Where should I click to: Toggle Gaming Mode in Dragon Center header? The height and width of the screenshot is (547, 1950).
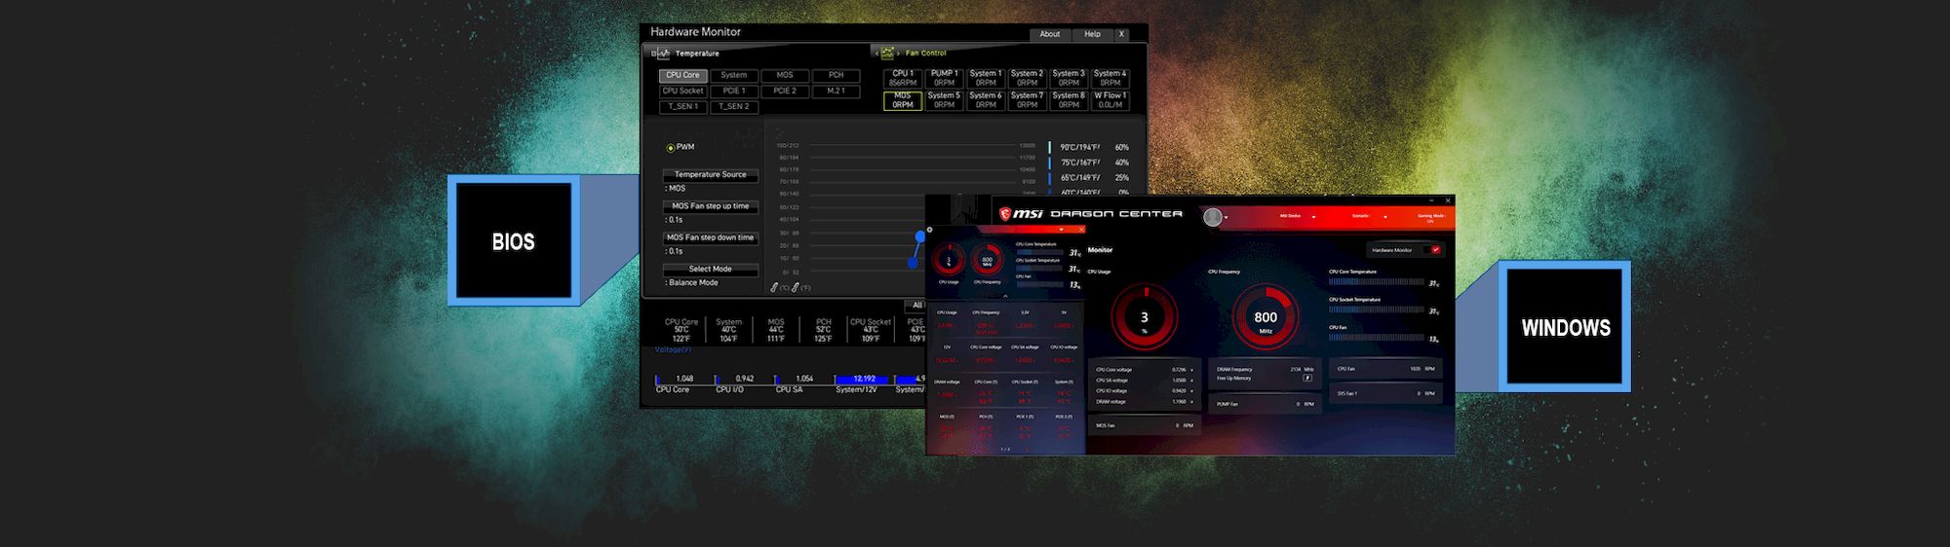click(1431, 218)
